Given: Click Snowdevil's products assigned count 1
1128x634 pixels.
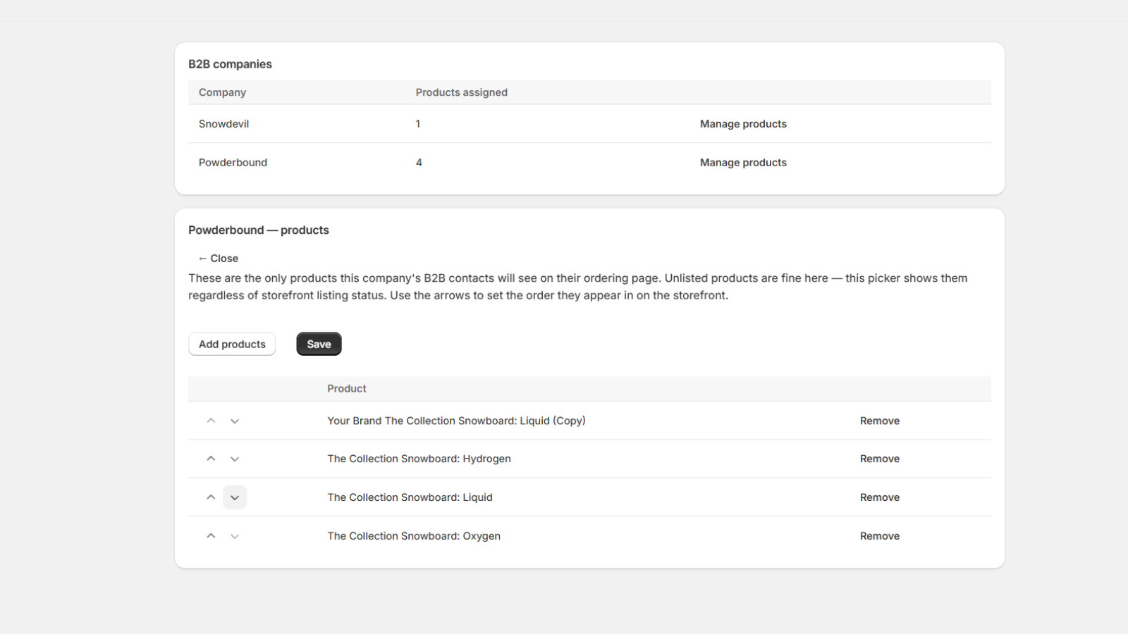Looking at the screenshot, I should pos(418,124).
